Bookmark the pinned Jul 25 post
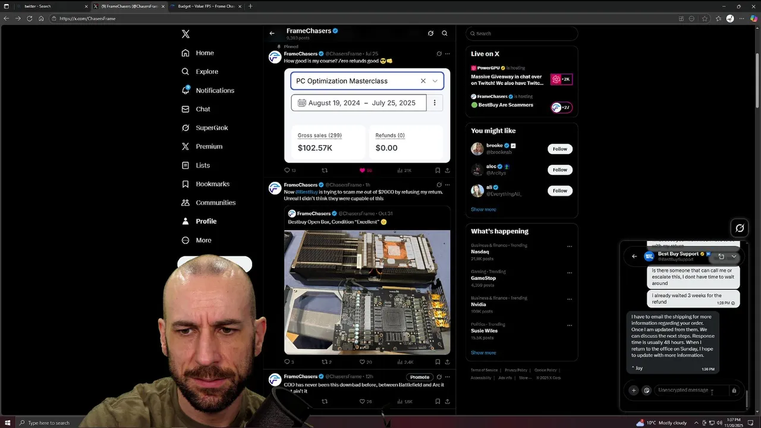 coord(438,170)
